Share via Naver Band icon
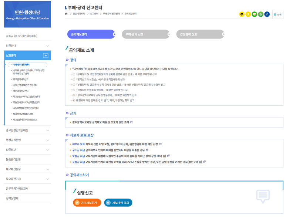Viewport: 296px width, 217px height. pos(260,14)
